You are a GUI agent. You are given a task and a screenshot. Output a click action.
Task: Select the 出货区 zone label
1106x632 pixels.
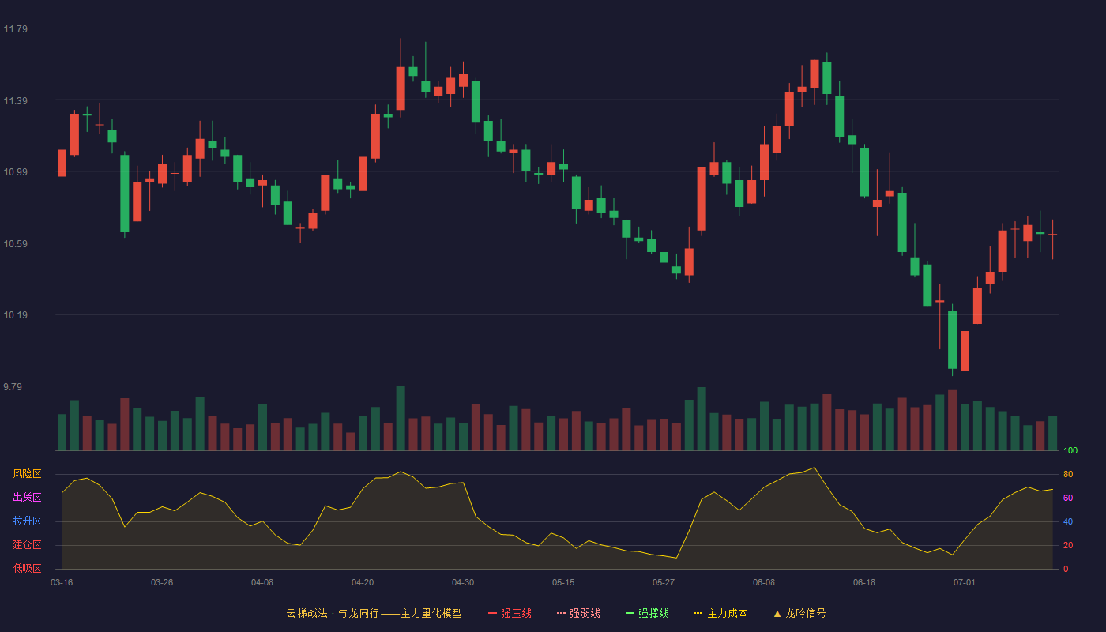click(x=27, y=498)
